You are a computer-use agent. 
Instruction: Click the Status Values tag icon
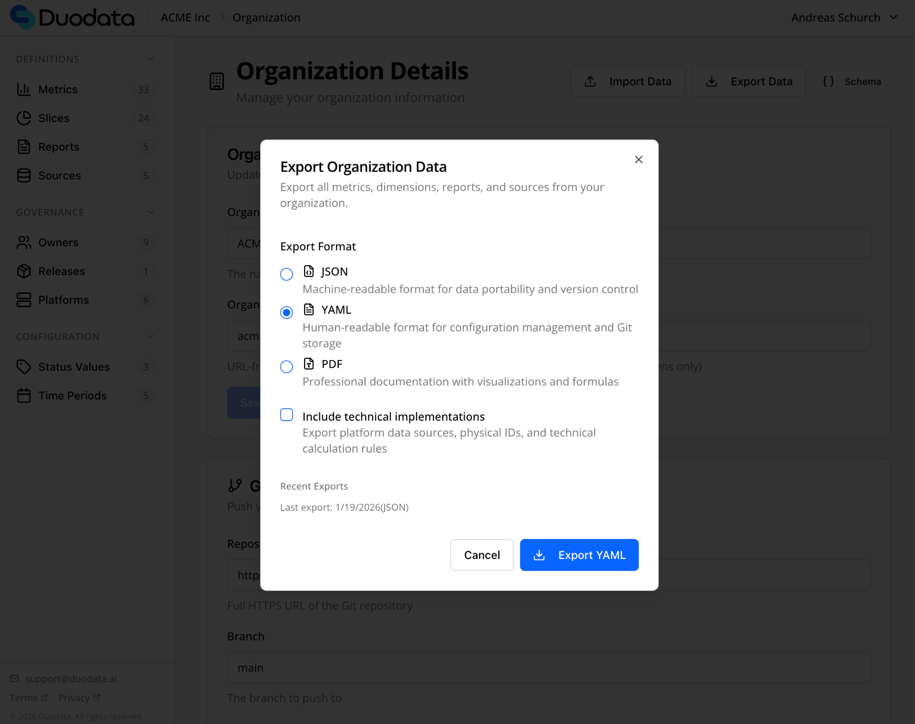[23, 367]
